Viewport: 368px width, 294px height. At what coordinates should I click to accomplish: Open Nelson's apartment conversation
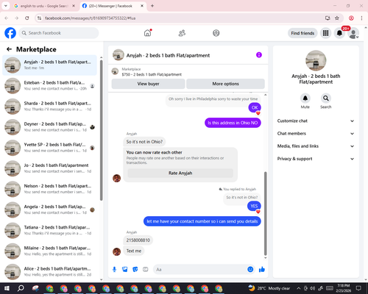coord(49,189)
